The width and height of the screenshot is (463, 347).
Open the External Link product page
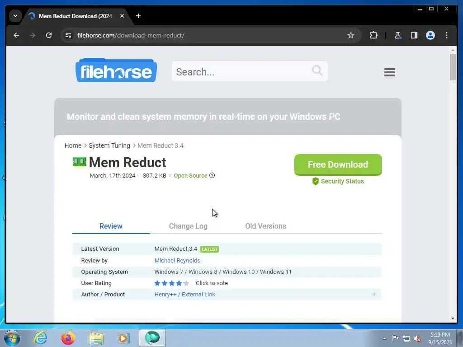(x=198, y=294)
